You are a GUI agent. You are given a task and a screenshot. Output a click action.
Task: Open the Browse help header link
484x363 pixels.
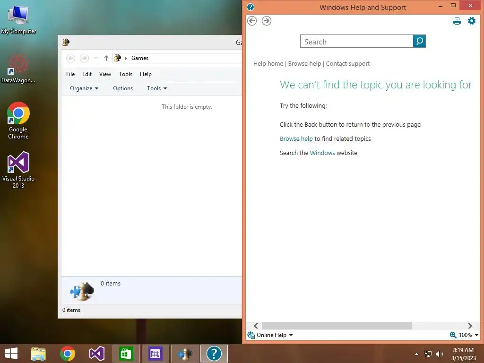tap(304, 64)
